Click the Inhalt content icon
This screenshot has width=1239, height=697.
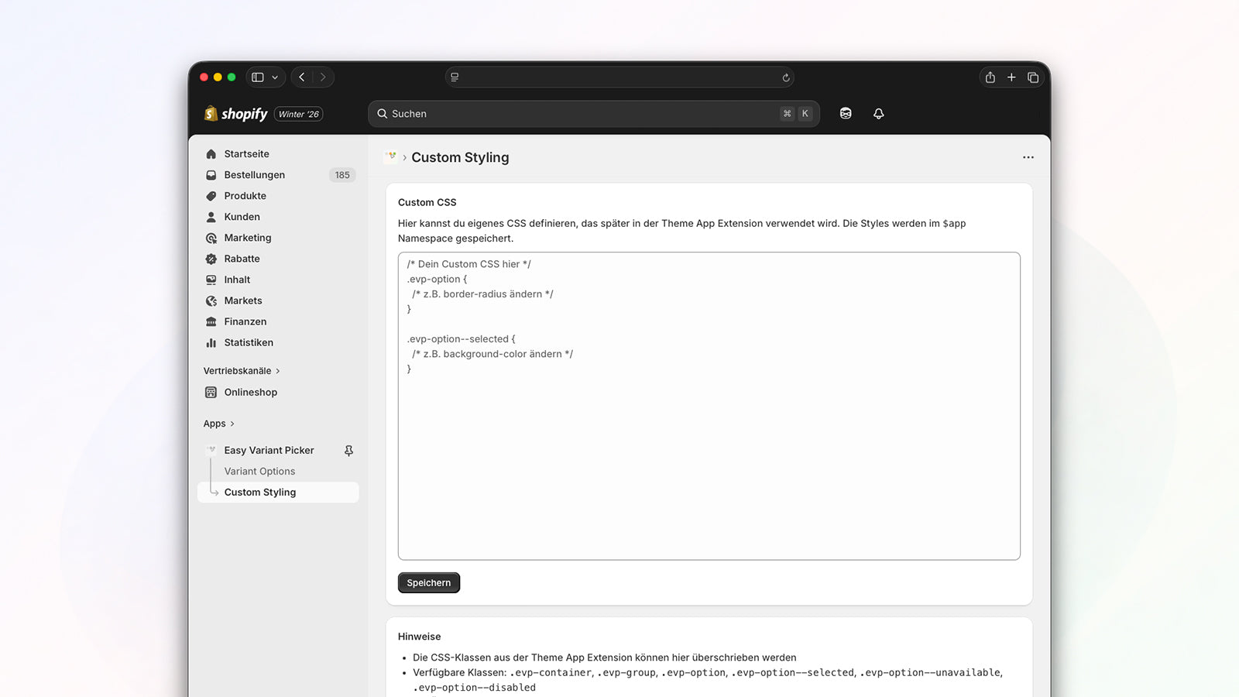tap(211, 280)
